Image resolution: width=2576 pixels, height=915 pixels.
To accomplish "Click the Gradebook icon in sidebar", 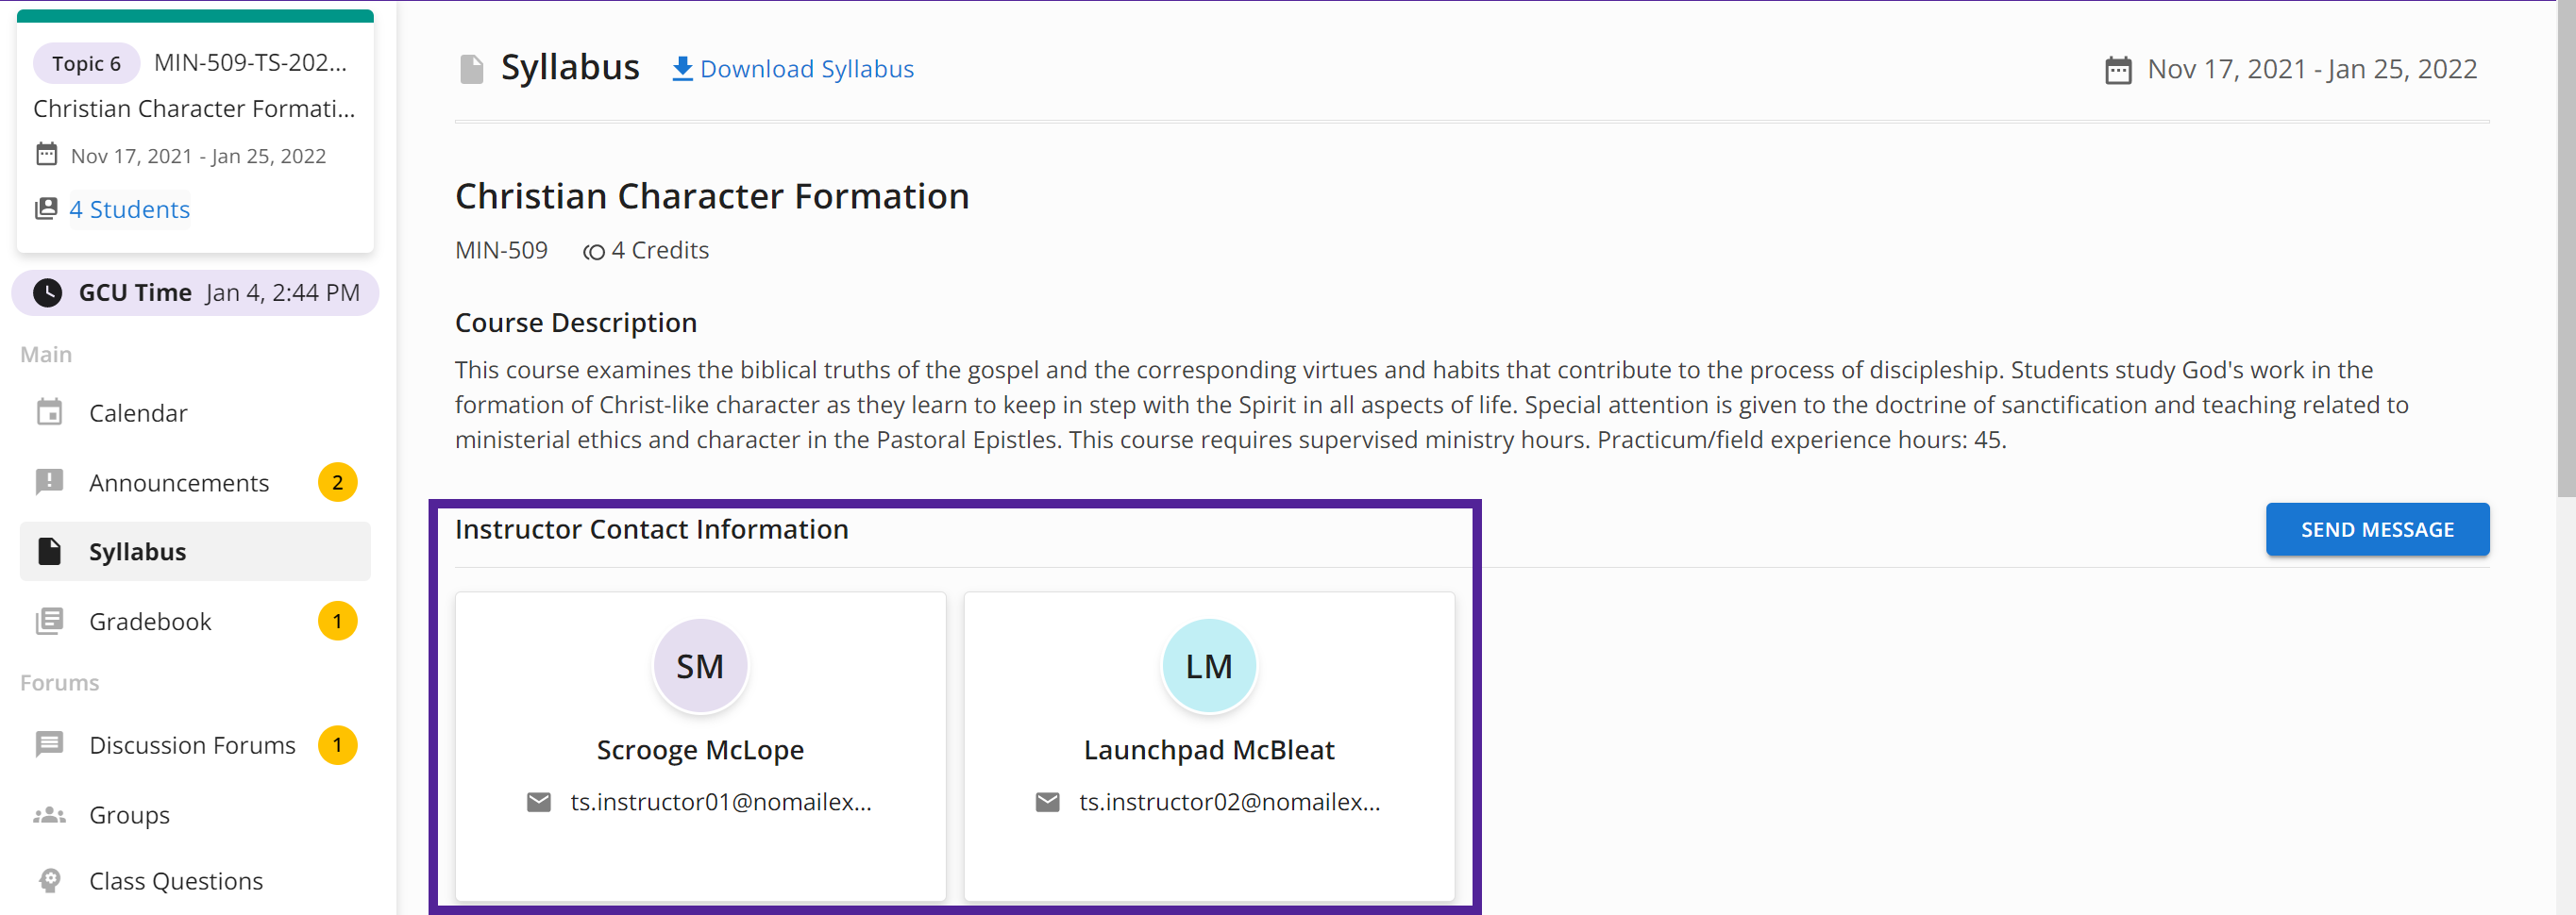I will pyautogui.click(x=49, y=622).
